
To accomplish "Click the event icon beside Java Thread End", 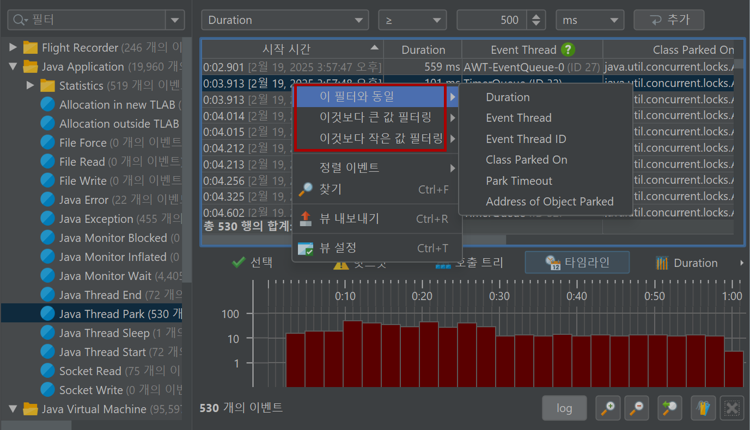I will point(48,295).
